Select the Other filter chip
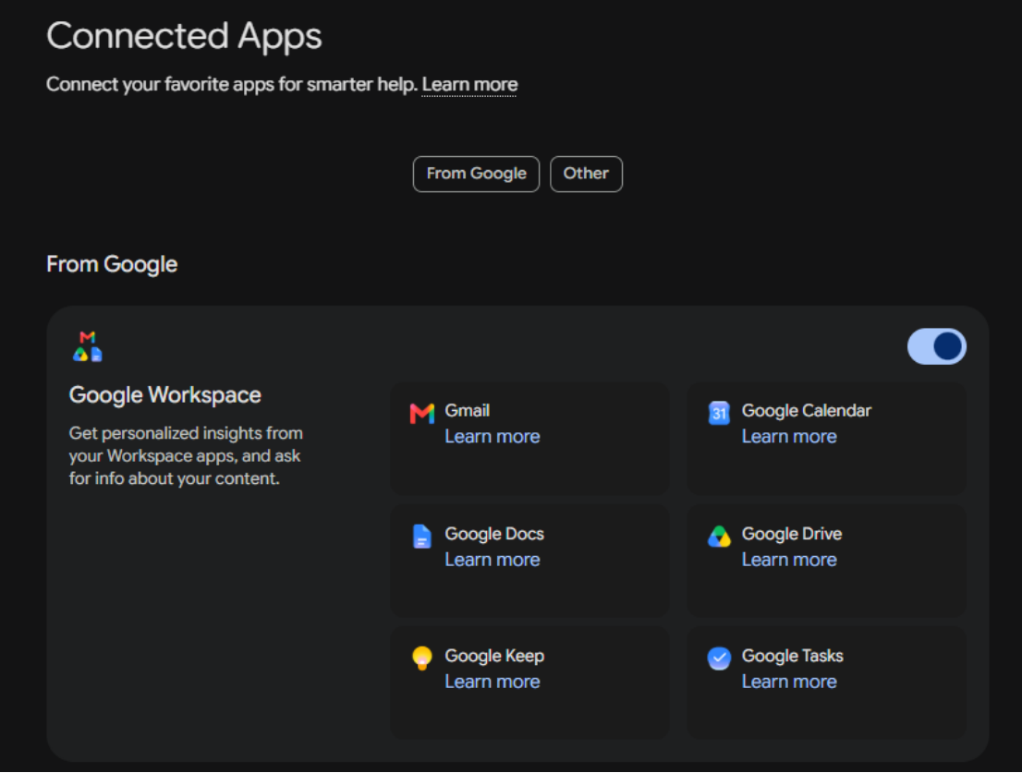 click(x=586, y=174)
